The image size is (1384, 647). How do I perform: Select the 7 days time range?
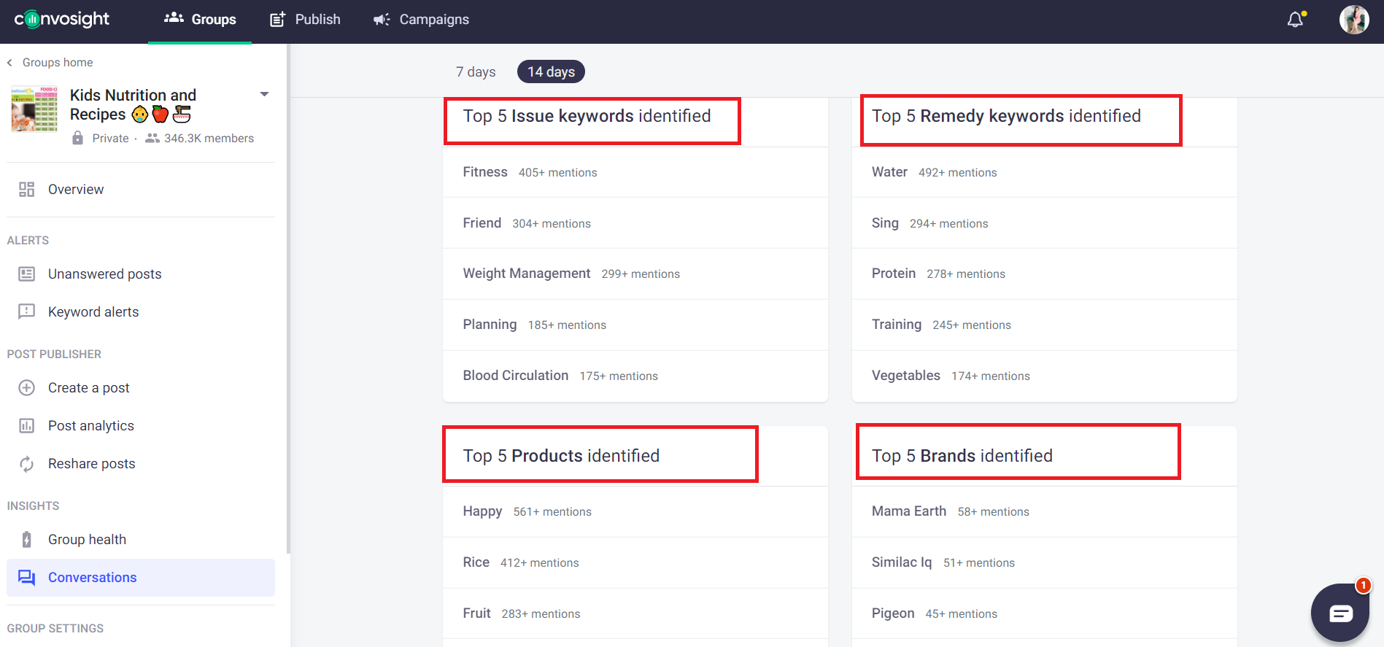pyautogui.click(x=476, y=72)
